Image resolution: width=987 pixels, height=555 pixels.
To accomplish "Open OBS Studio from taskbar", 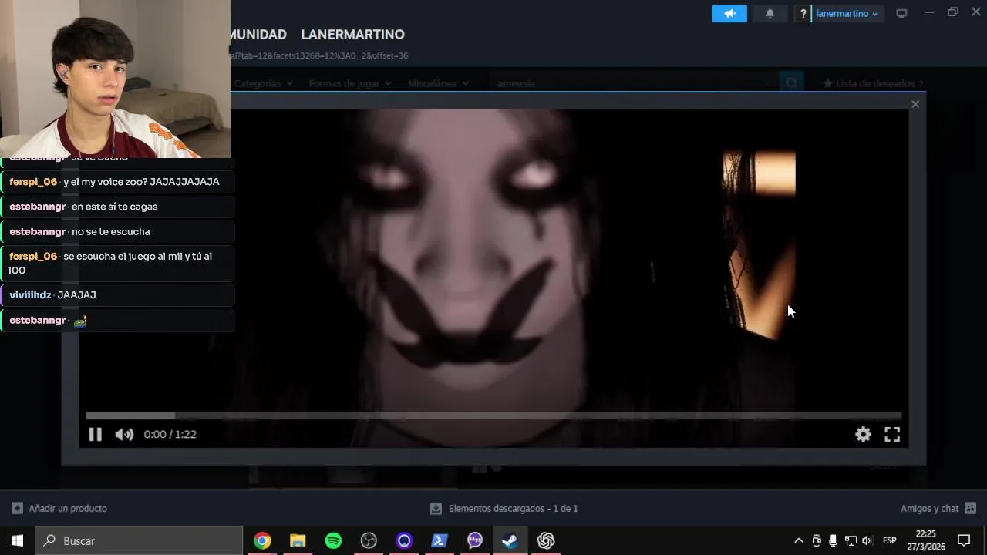I will pyautogui.click(x=369, y=540).
